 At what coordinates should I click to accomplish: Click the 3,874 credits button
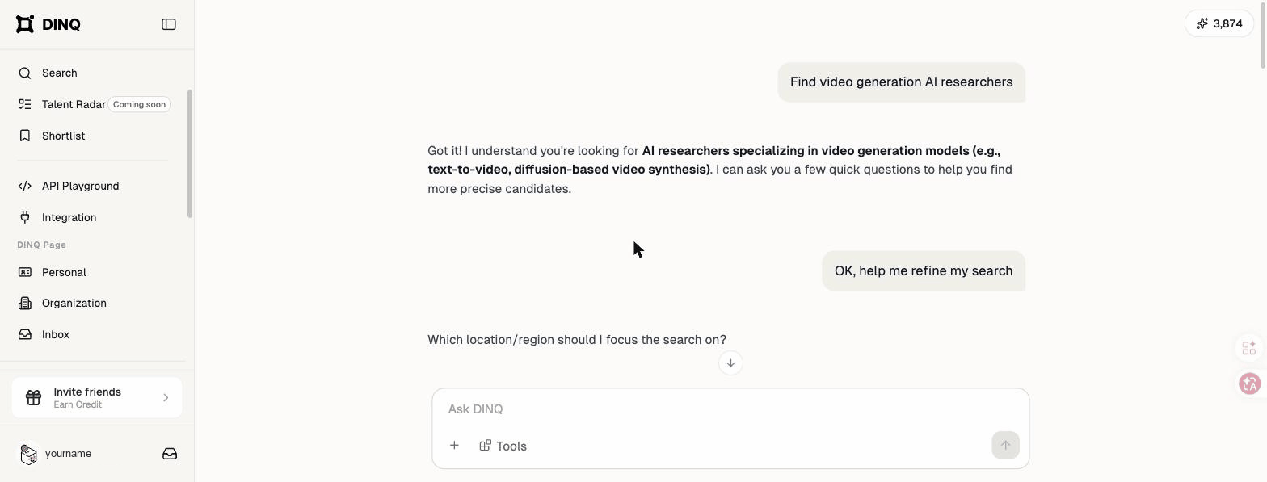coord(1219,23)
